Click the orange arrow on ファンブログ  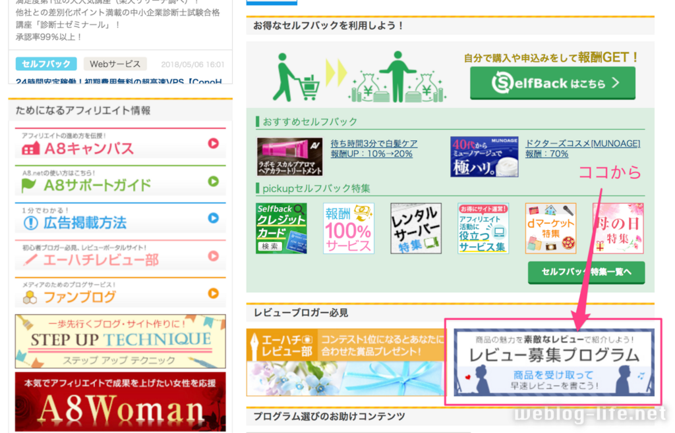(213, 293)
